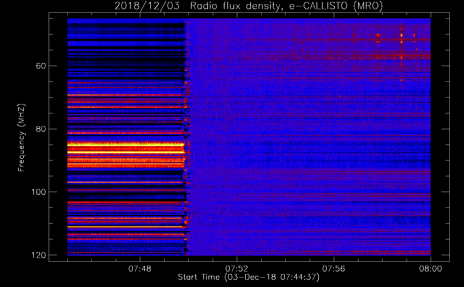Click the 07:56 time tick label
The height and width of the screenshot is (287, 464).
click(334, 269)
